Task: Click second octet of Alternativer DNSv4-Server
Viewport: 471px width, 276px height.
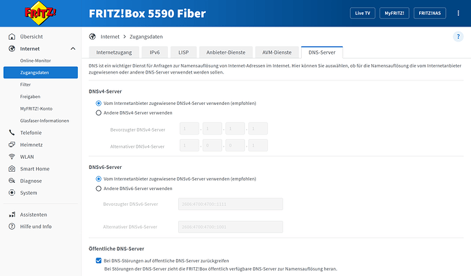Action: pyautogui.click(x=212, y=145)
